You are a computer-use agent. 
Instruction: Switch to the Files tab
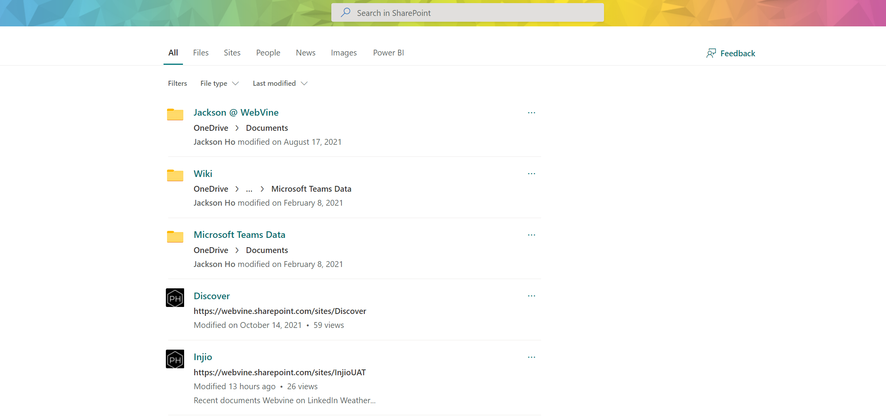pos(201,53)
